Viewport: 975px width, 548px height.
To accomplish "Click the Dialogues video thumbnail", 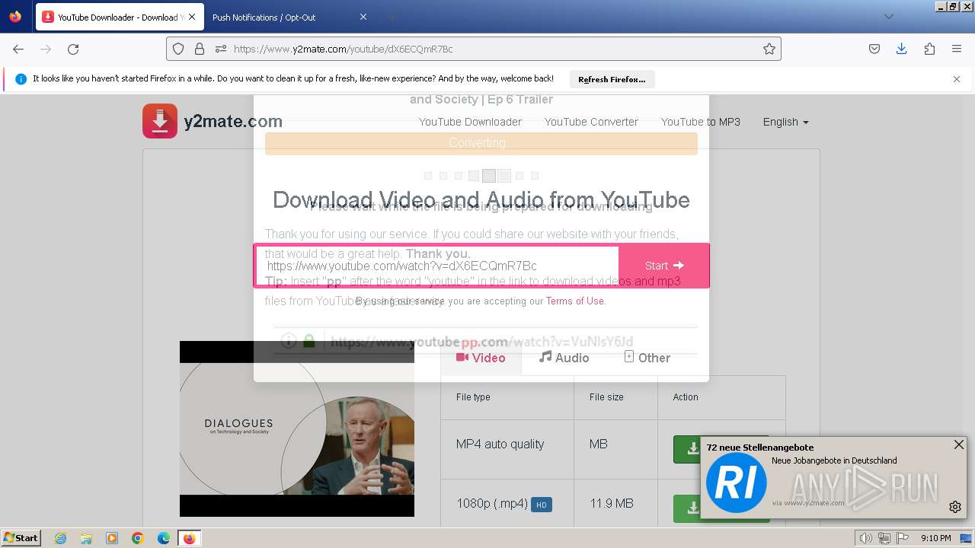I will [297, 429].
